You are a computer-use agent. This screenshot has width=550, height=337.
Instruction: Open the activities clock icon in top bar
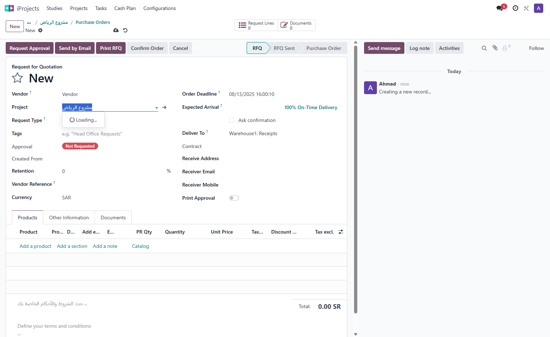(x=515, y=8)
